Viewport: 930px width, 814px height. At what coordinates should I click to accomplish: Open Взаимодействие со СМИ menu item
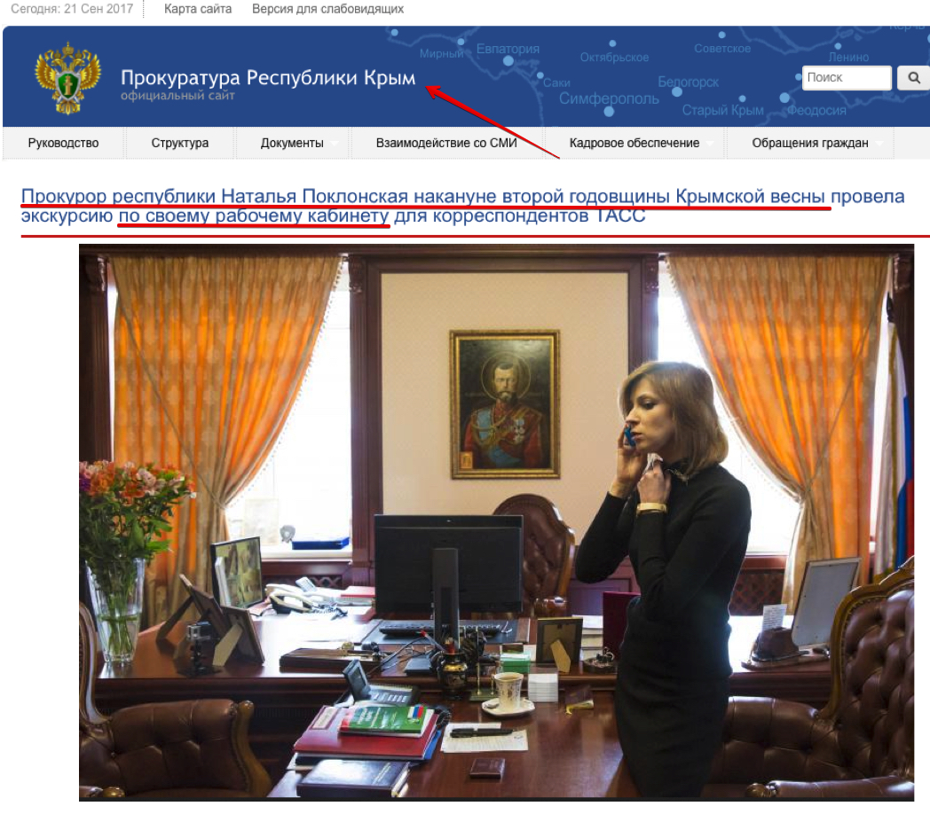pos(446,143)
